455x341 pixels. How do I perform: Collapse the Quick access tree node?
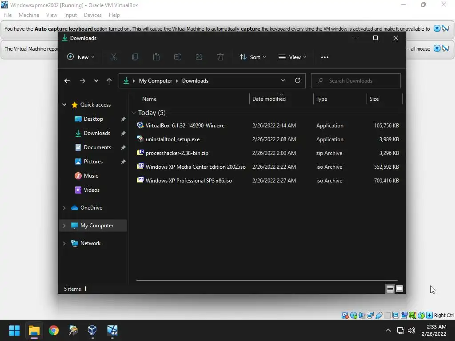(x=64, y=105)
